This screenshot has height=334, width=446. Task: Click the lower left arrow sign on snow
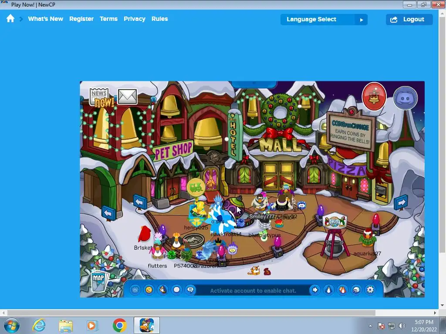tap(108, 213)
